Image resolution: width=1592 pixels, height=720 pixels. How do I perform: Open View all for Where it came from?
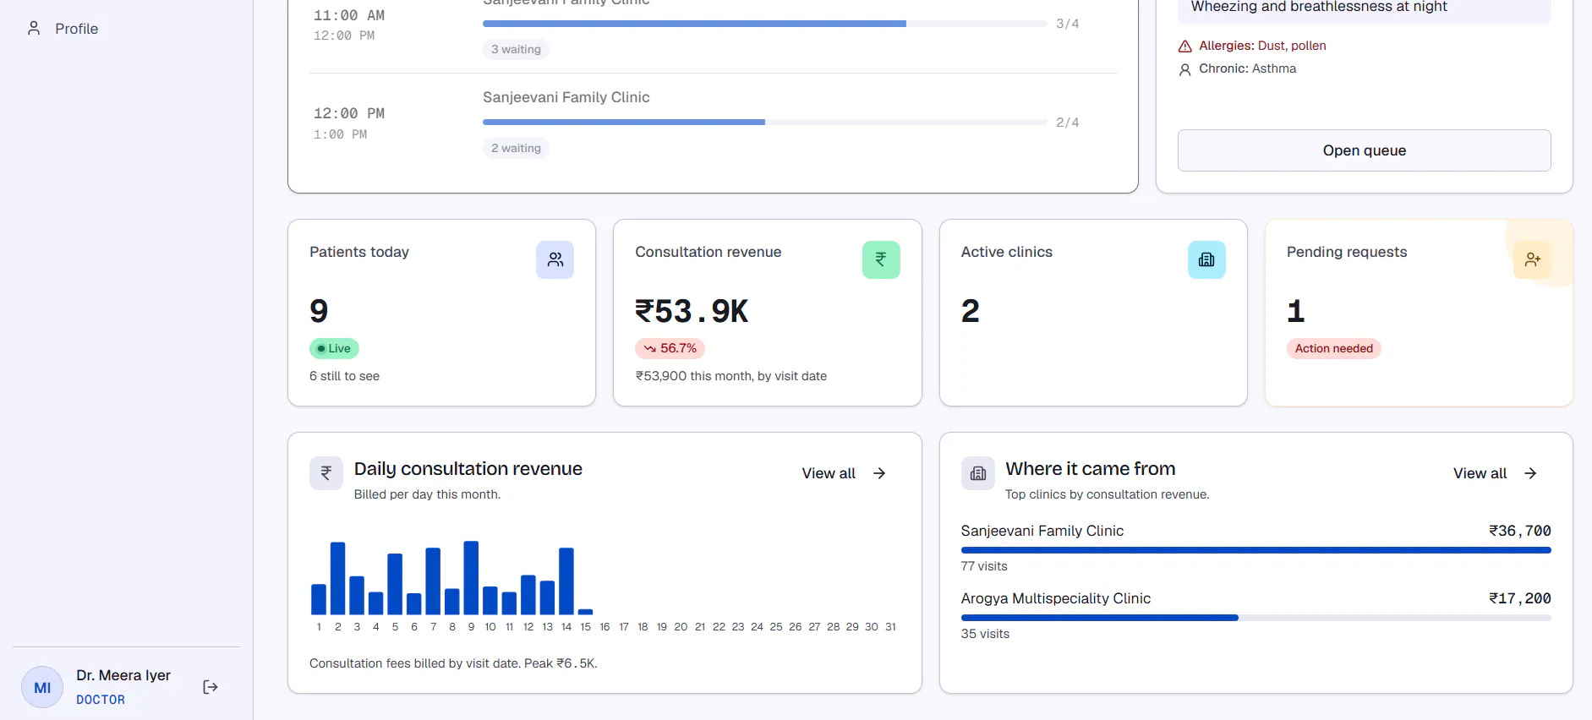(1495, 473)
